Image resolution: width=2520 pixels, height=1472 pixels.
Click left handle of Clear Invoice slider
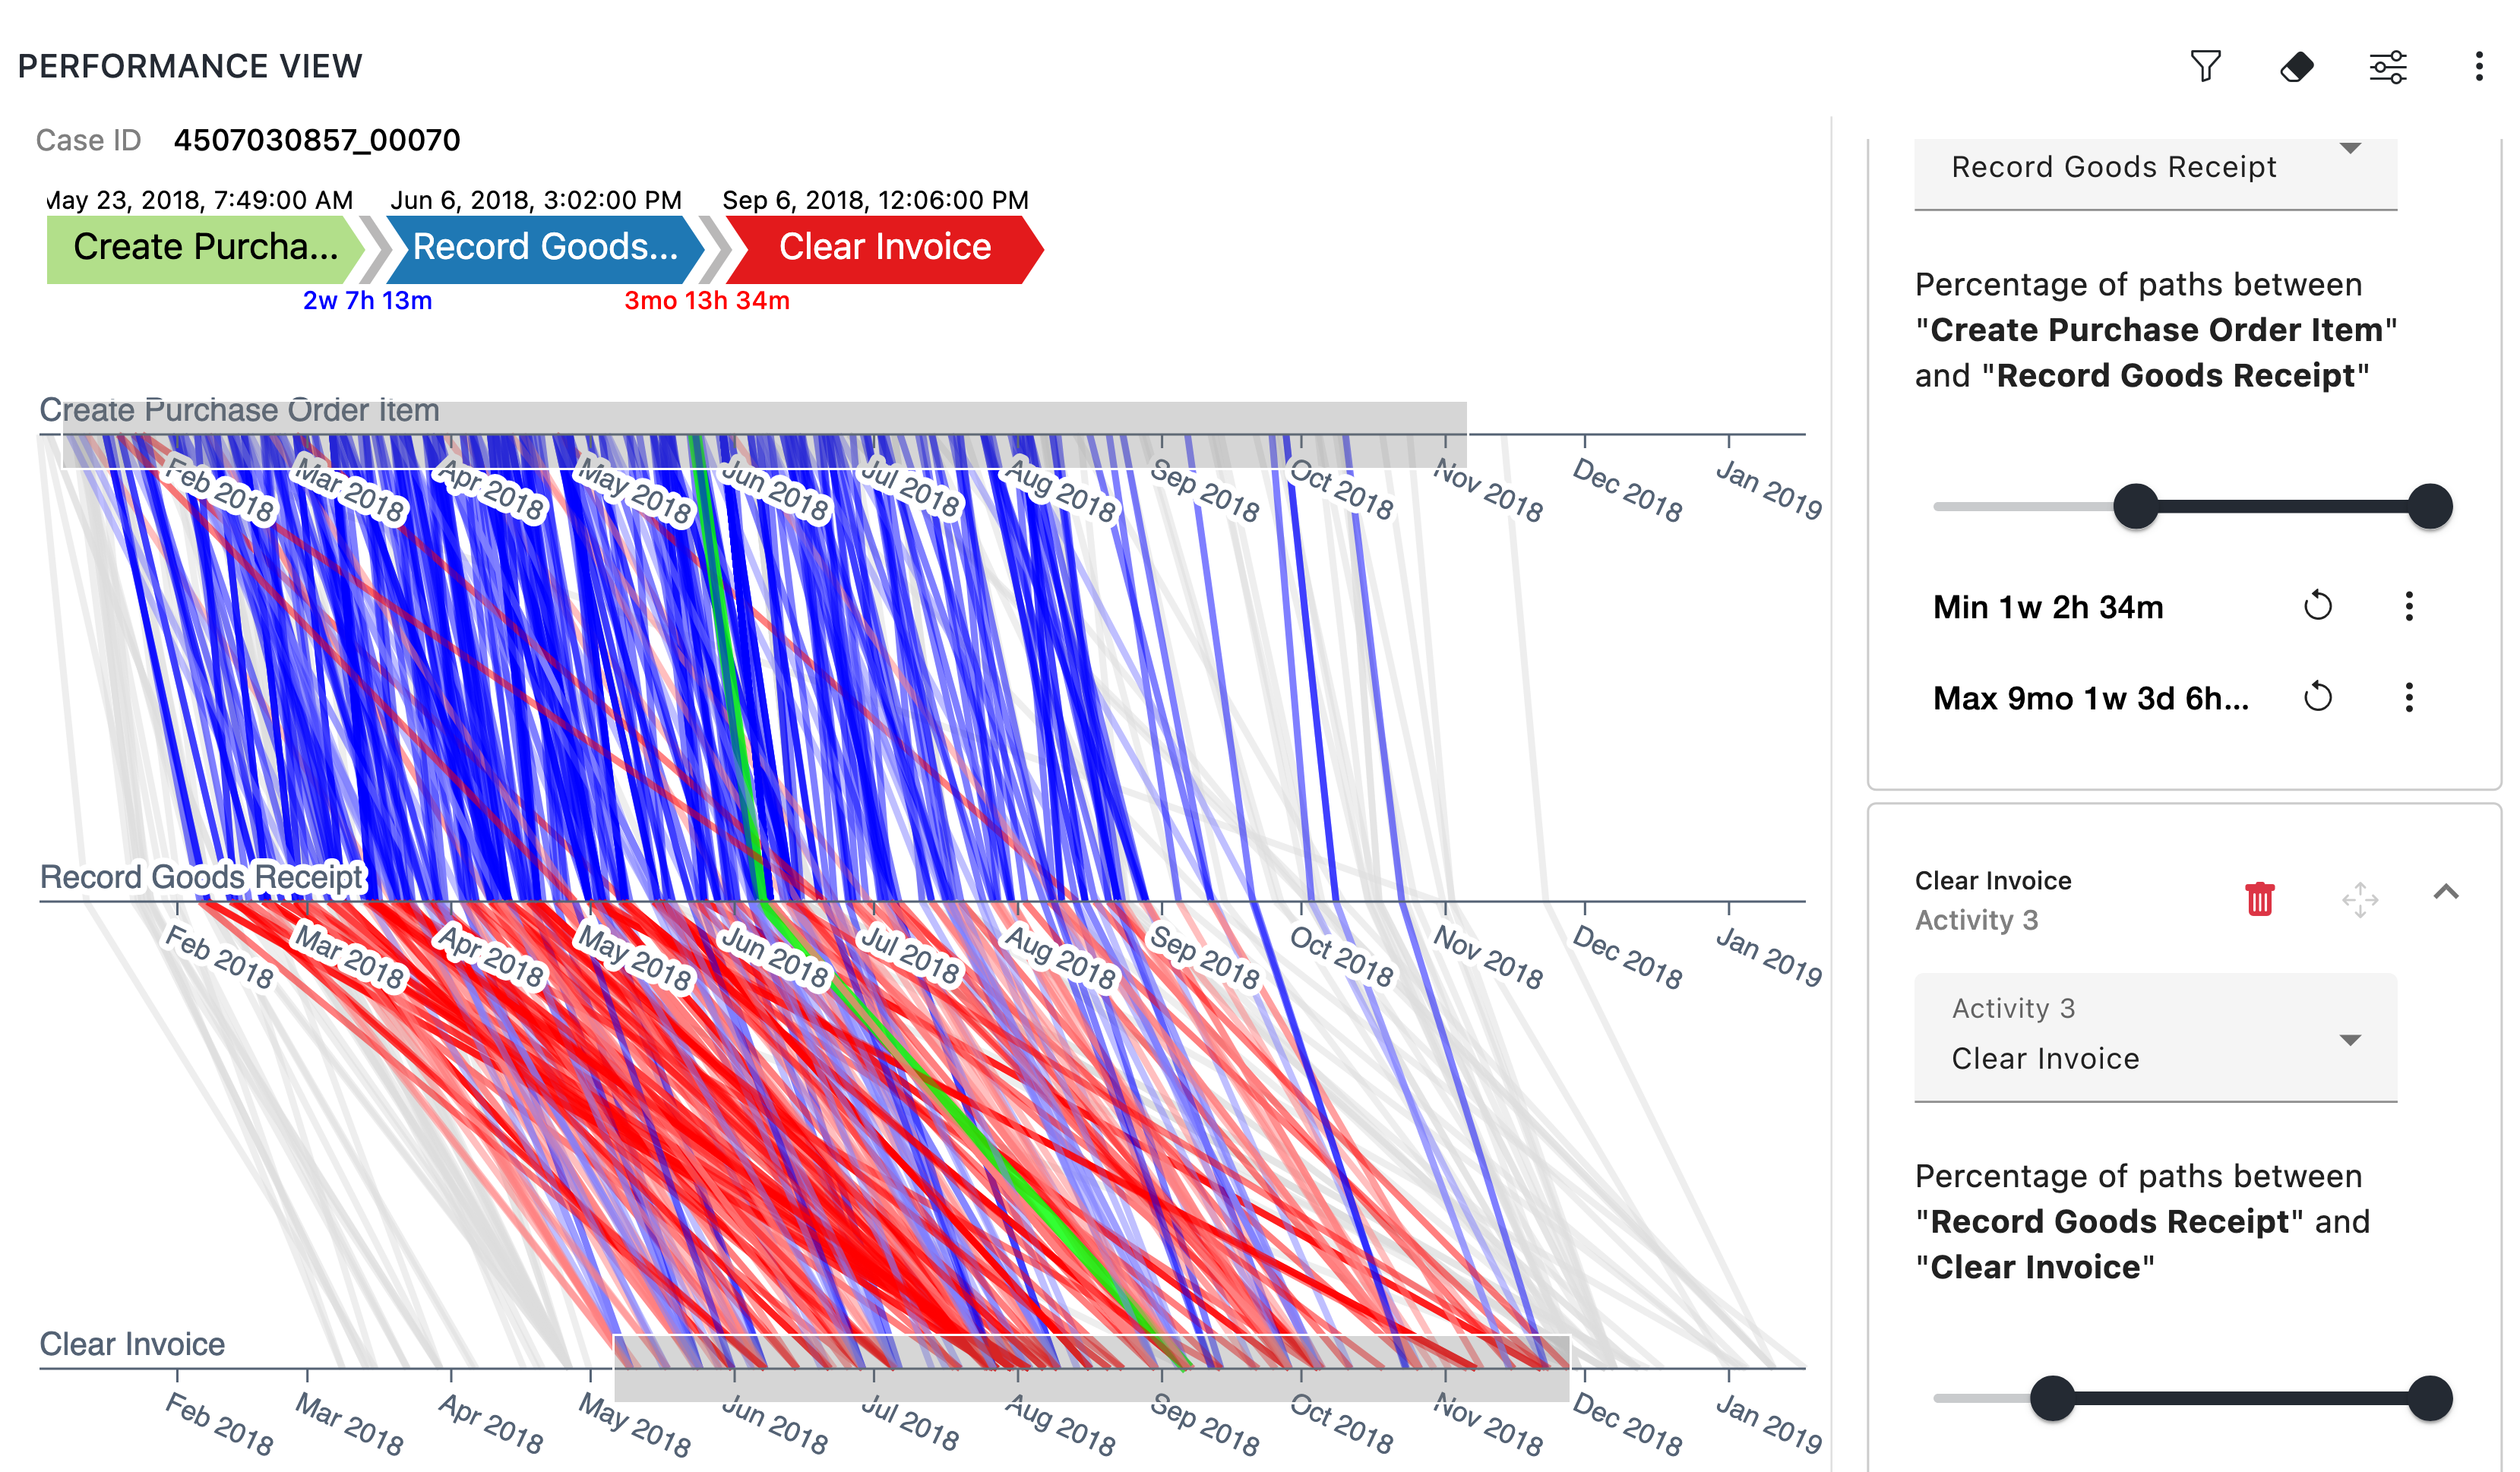click(2052, 1398)
